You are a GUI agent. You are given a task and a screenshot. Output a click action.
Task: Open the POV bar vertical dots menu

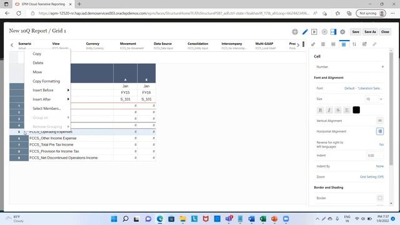click(303, 44)
